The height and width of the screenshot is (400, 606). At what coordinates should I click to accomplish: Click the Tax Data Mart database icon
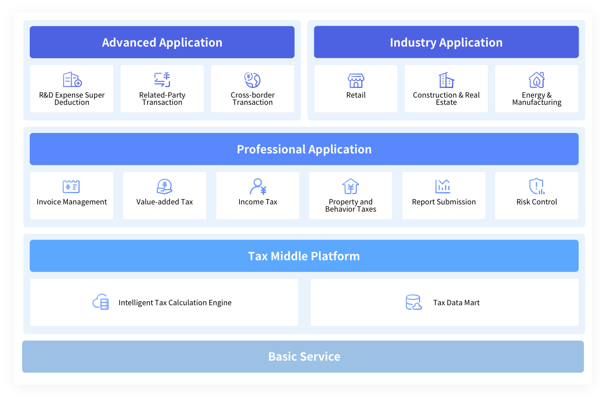tap(414, 302)
